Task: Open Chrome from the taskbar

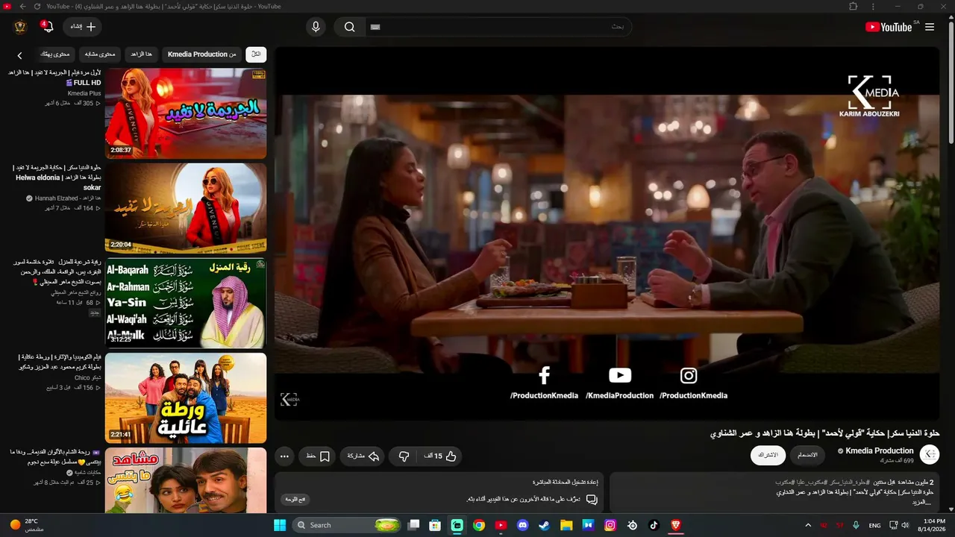Action: (479, 525)
